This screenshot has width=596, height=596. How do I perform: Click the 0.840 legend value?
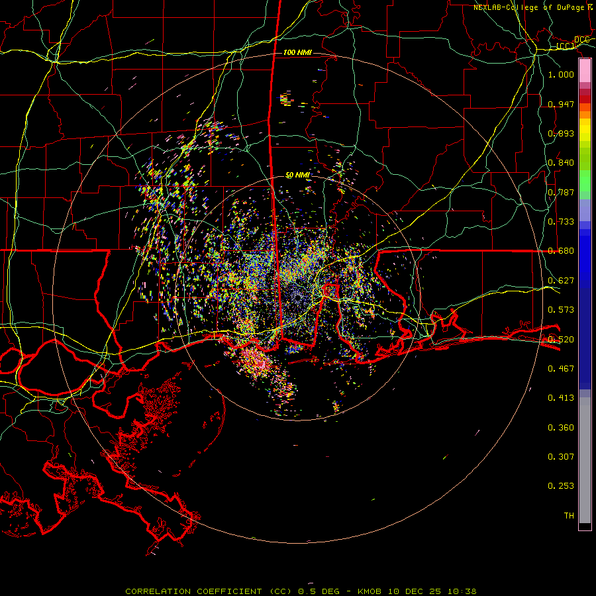(561, 163)
